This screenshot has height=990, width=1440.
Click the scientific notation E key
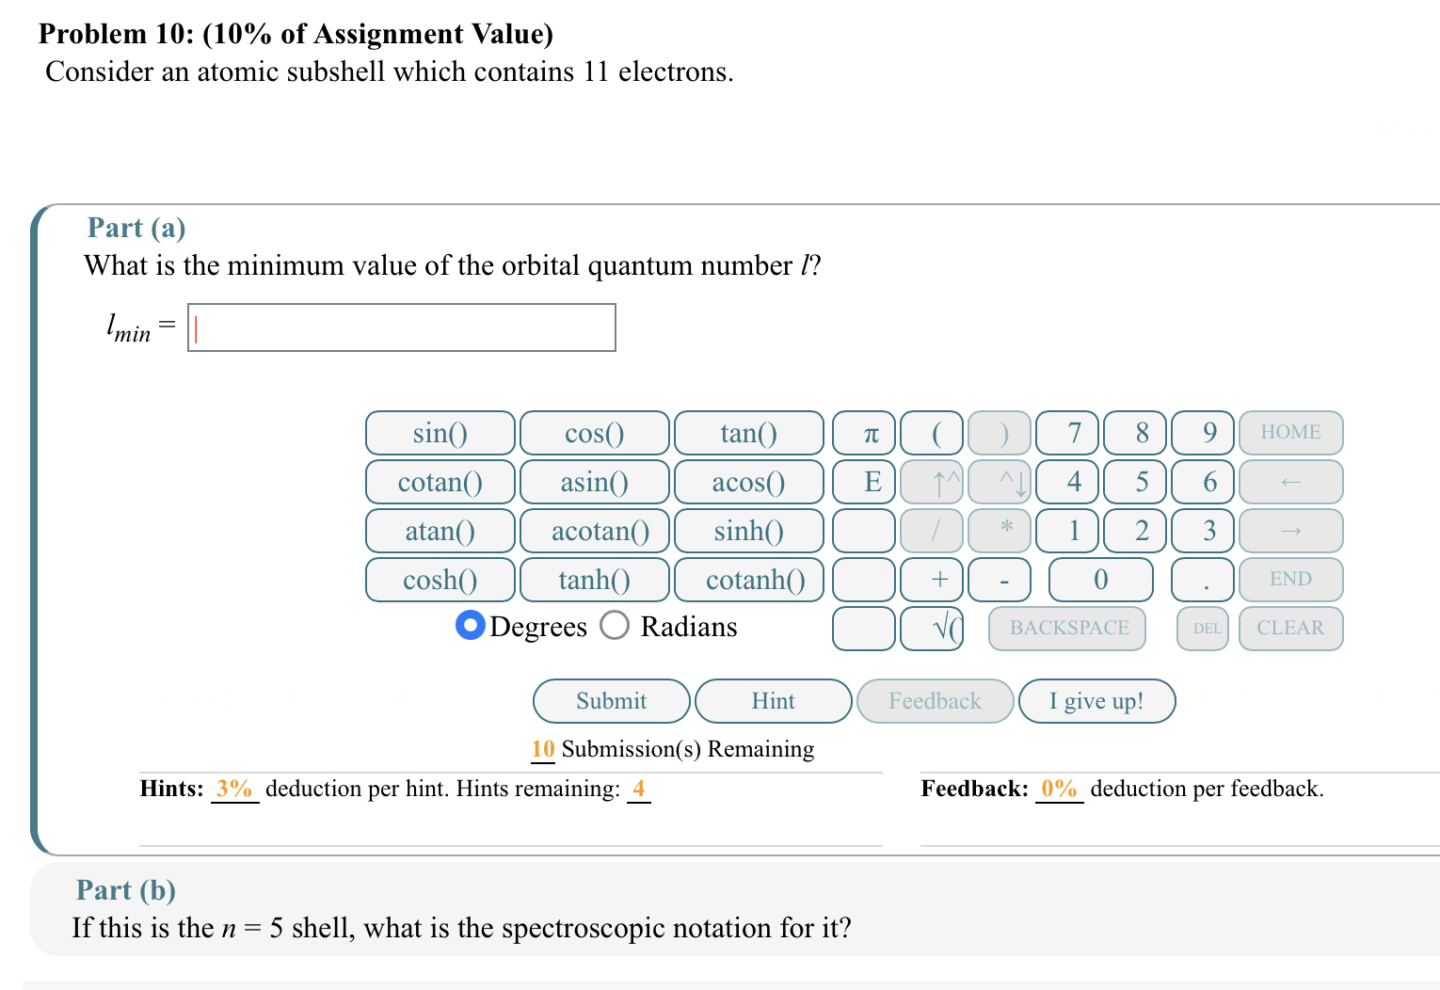(867, 482)
